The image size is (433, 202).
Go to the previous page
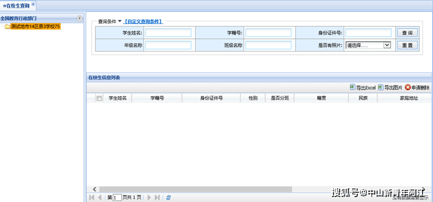[x=100, y=197]
